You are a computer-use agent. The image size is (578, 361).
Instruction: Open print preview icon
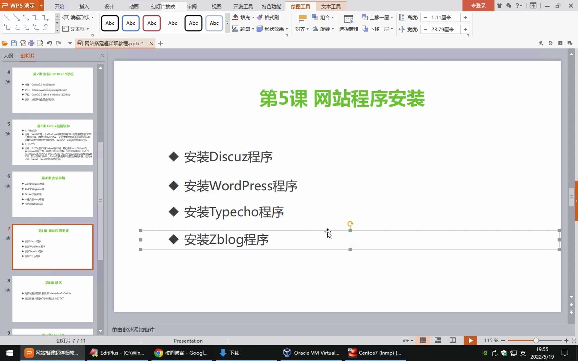40,43
